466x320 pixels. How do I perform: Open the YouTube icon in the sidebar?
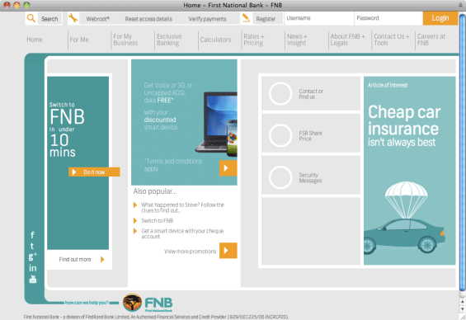[33, 279]
